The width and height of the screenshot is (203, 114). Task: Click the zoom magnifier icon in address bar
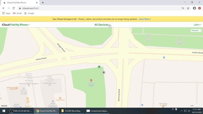point(183,8)
